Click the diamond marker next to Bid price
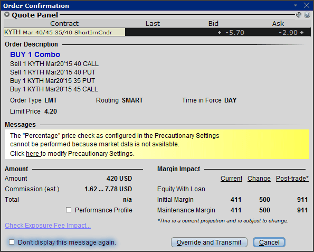Image resolution: width=314 pixels, height=252 pixels. pos(220,32)
